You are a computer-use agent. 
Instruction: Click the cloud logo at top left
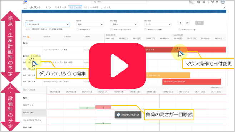[x=25, y=2]
